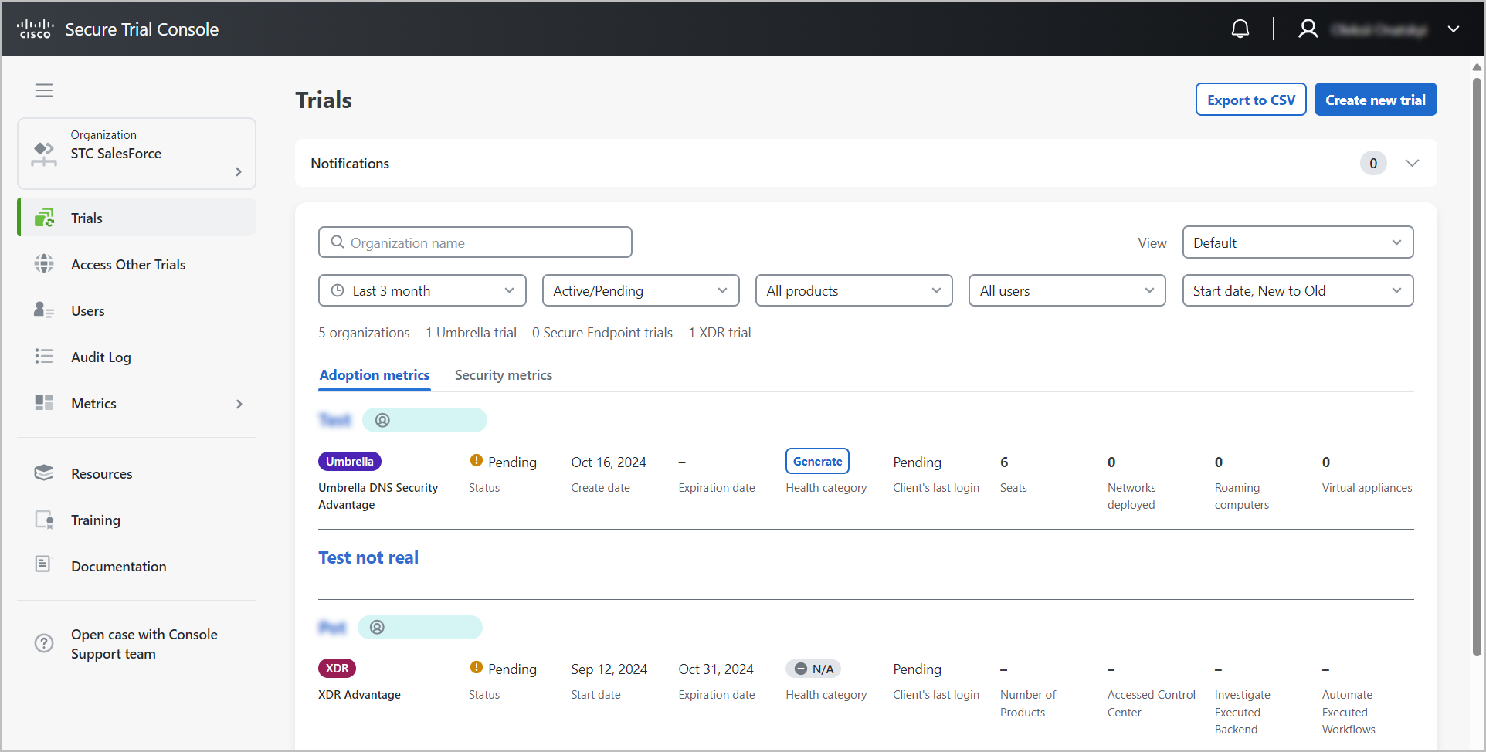Image resolution: width=1486 pixels, height=752 pixels.
Task: Click the Umbrella trial Pending status icon
Action: pos(477,460)
